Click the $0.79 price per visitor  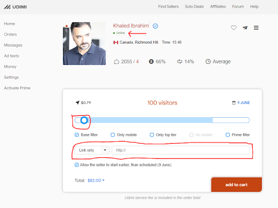pyautogui.click(x=86, y=102)
